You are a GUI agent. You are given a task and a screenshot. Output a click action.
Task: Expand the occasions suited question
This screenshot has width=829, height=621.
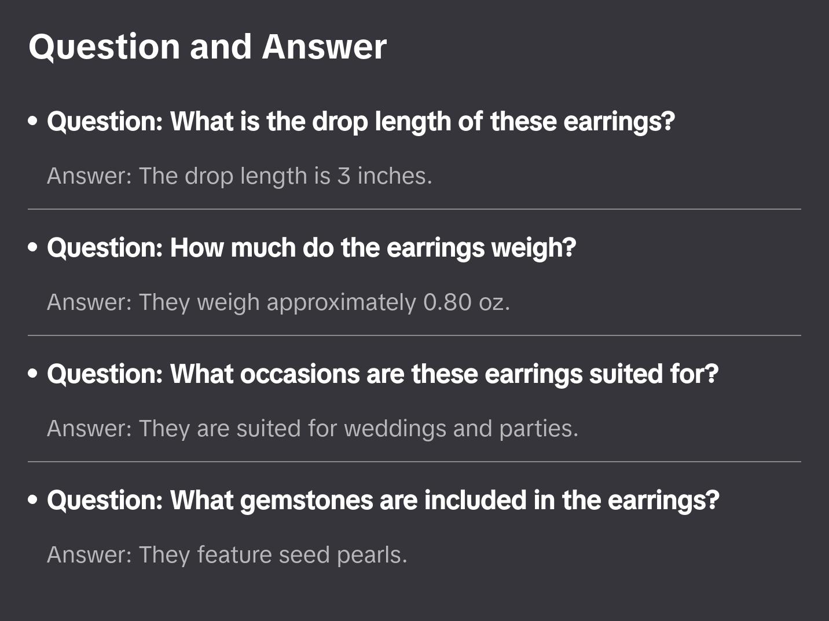point(382,374)
